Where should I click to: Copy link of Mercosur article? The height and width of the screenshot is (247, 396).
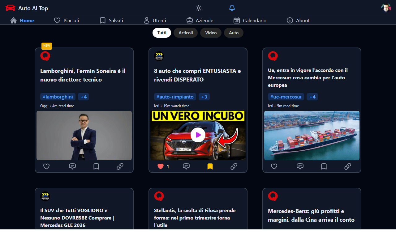(348, 166)
